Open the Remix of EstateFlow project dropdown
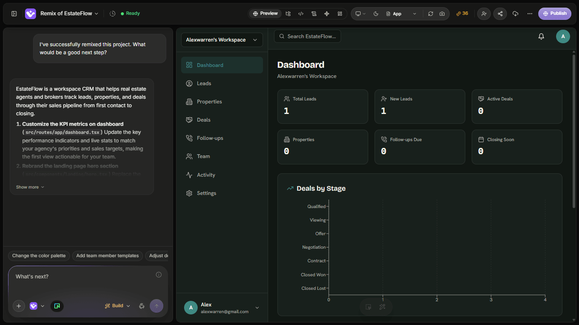579x325 pixels. click(x=70, y=14)
